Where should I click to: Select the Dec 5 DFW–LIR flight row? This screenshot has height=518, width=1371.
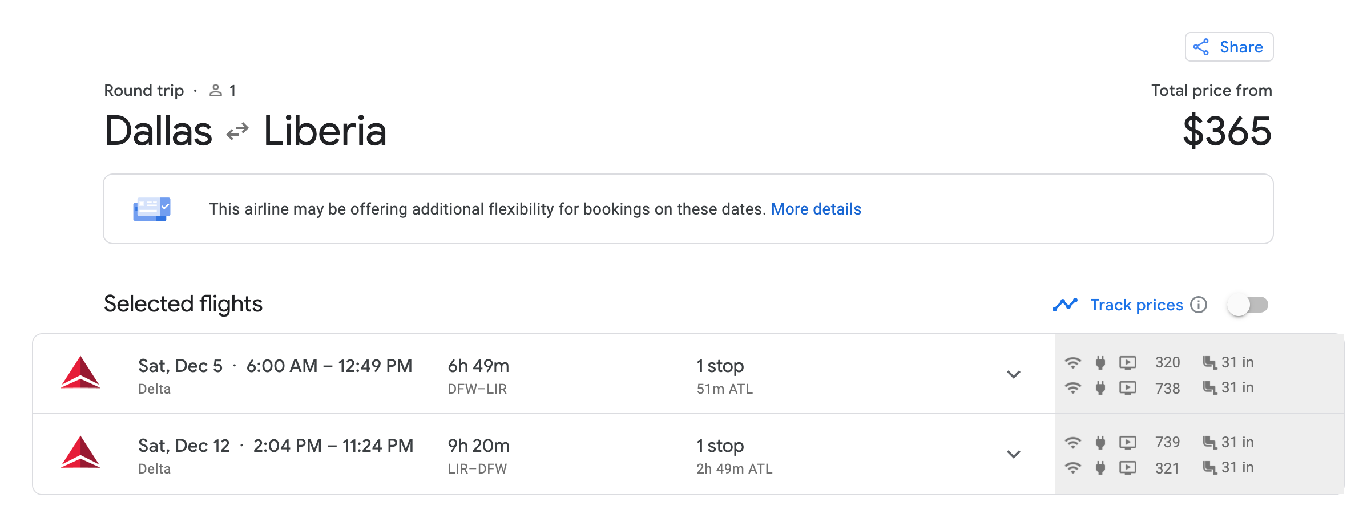[x=571, y=374]
